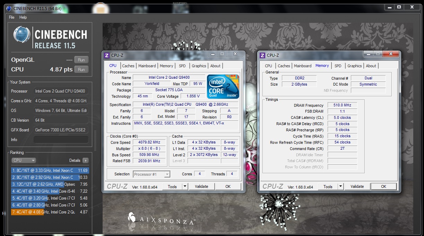Click the Command Rate value 2T

342,148
